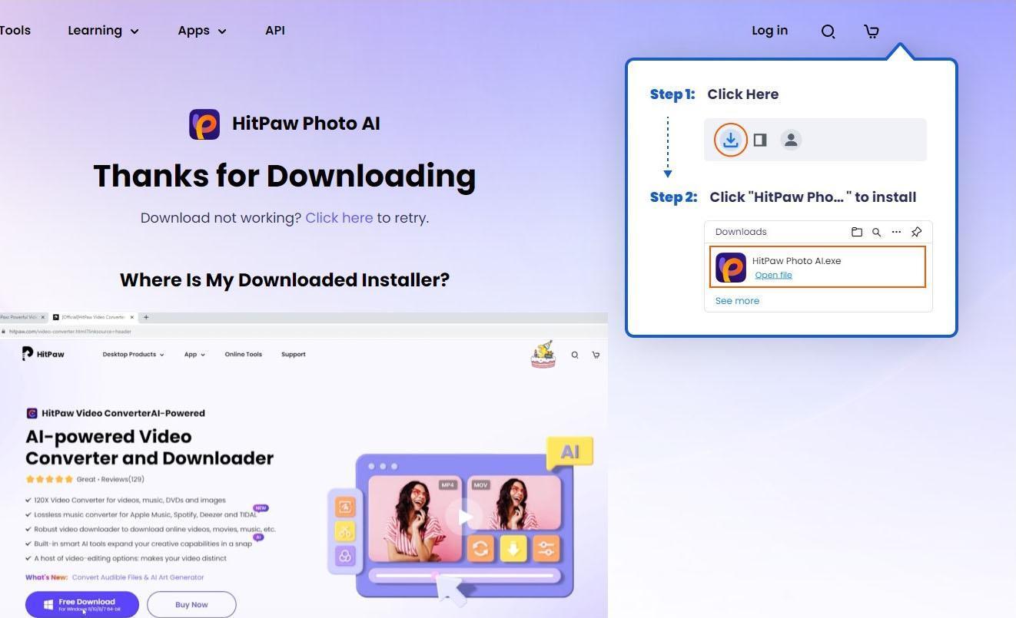
Task: Click the profile avatar icon in Step 1
Action: [791, 140]
